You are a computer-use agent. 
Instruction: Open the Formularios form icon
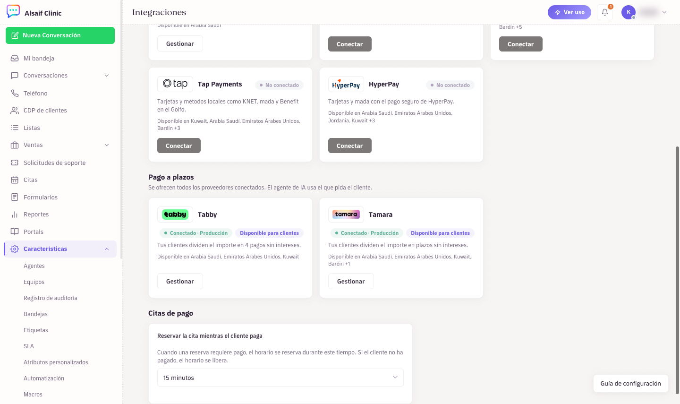(x=15, y=197)
